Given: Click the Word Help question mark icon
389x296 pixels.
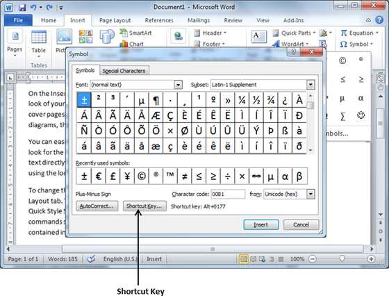Looking at the screenshot, I should pos(379,20).
